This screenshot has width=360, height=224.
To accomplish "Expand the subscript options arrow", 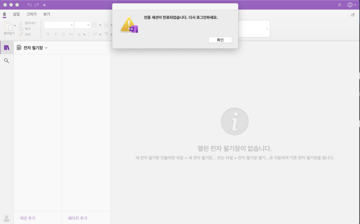I will (84, 34).
